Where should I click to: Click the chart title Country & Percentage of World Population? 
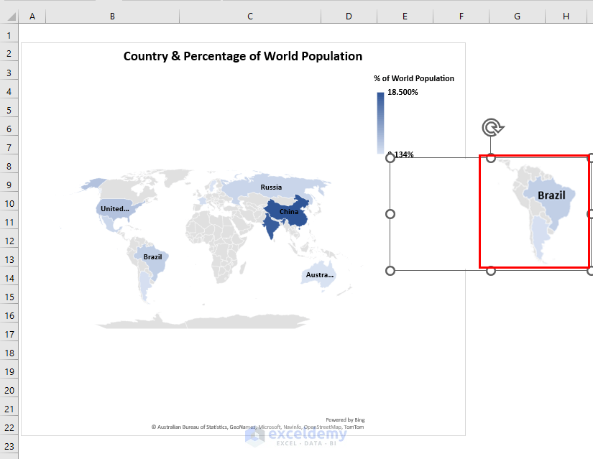click(243, 56)
